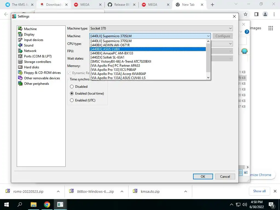Open the notification center icon
This screenshot has width=280, height=210.
point(272,205)
